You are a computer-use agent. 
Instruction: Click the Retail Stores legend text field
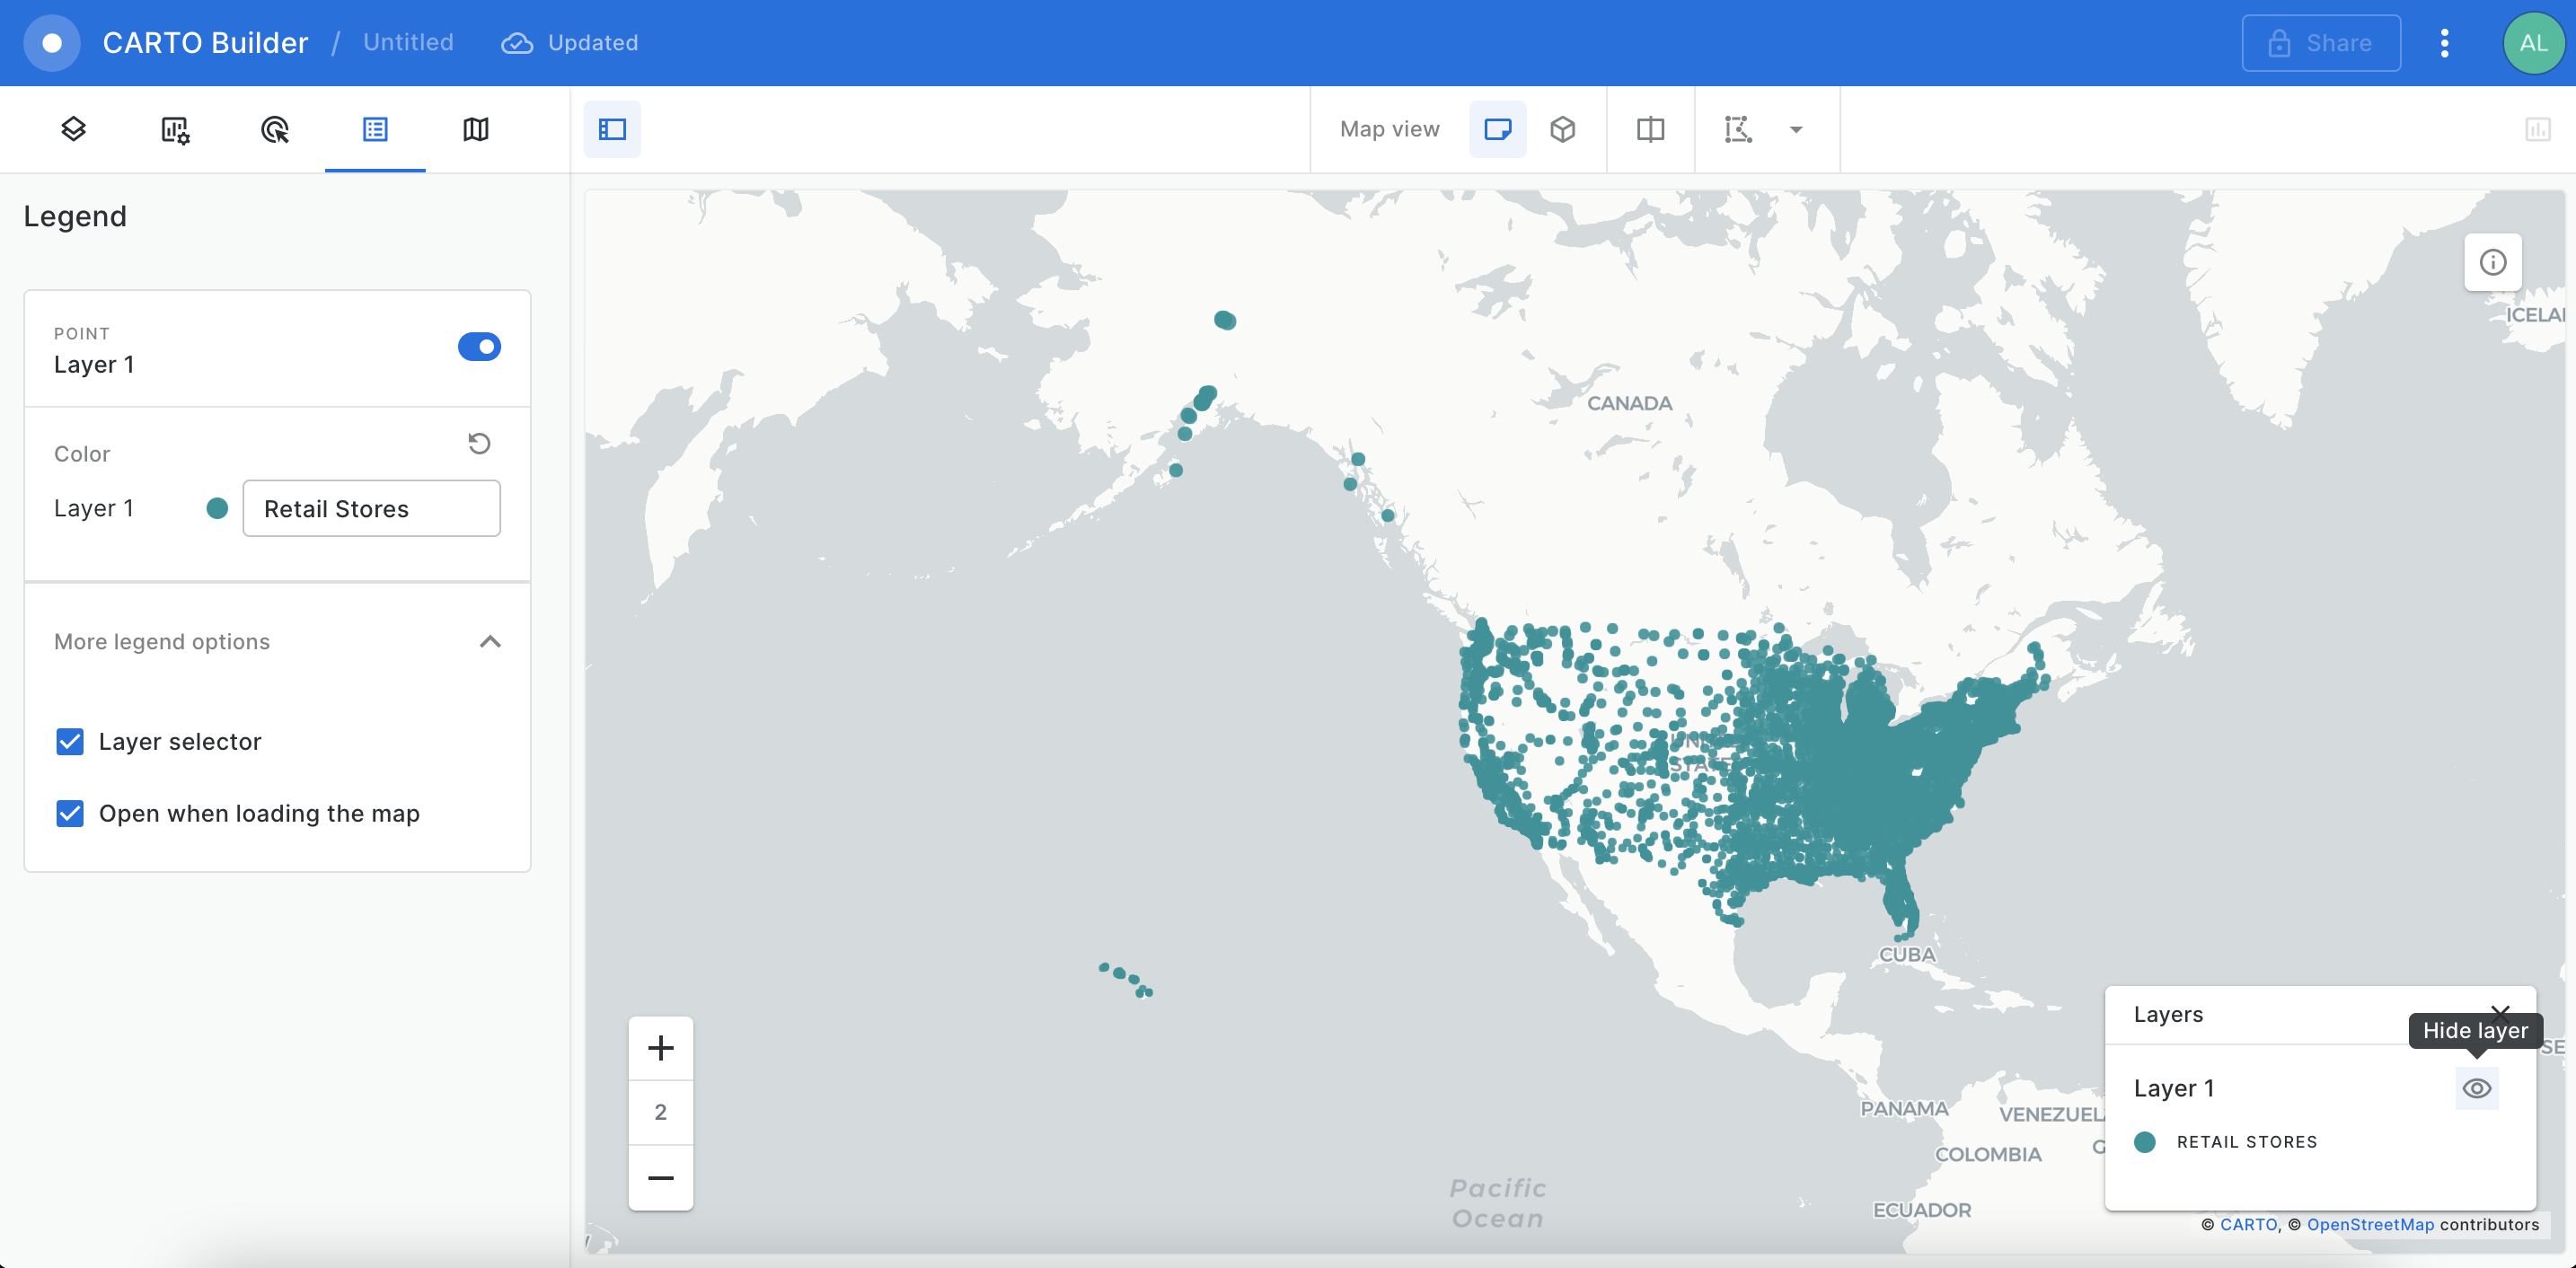pyautogui.click(x=371, y=508)
